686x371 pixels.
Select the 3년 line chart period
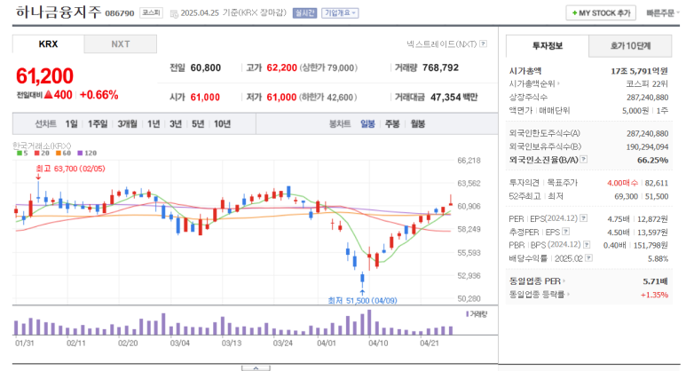tap(176, 123)
